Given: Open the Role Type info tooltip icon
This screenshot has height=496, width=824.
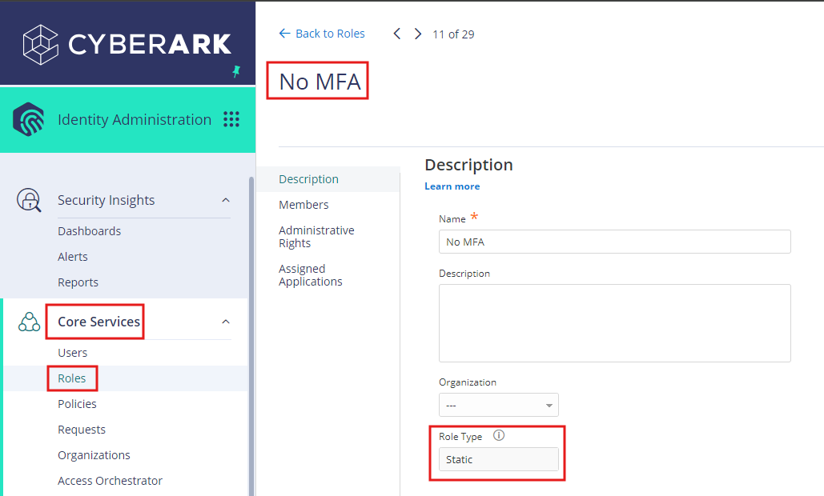Looking at the screenshot, I should [x=498, y=436].
